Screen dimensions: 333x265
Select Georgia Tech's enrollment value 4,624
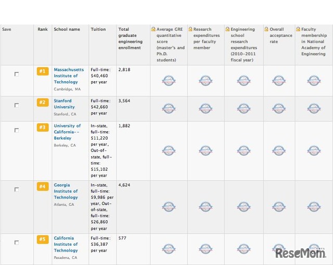click(x=124, y=185)
